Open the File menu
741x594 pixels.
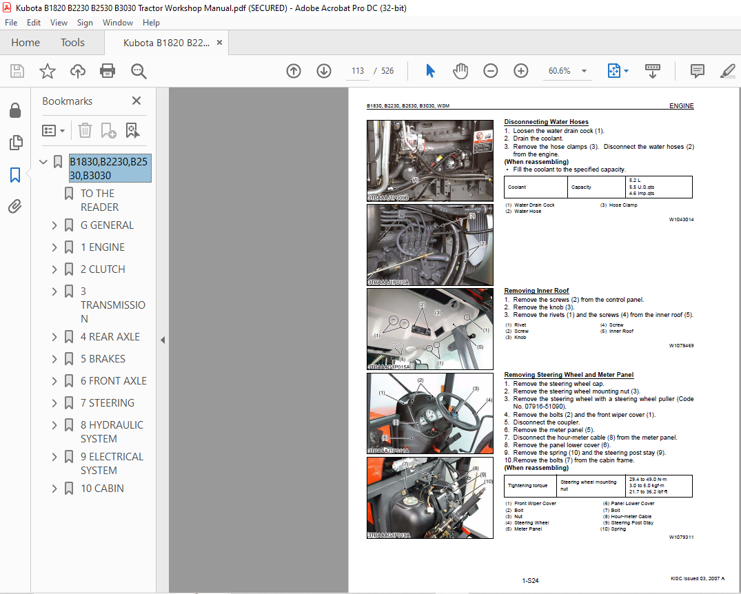(11, 23)
